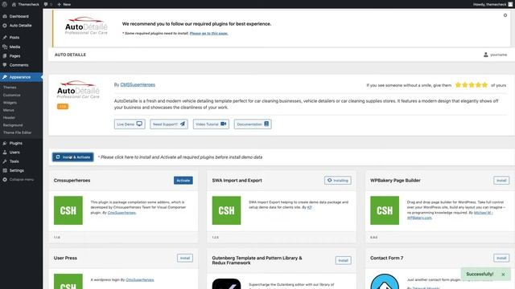Open the Documentation button
The image size is (515, 289).
pyautogui.click(x=253, y=124)
